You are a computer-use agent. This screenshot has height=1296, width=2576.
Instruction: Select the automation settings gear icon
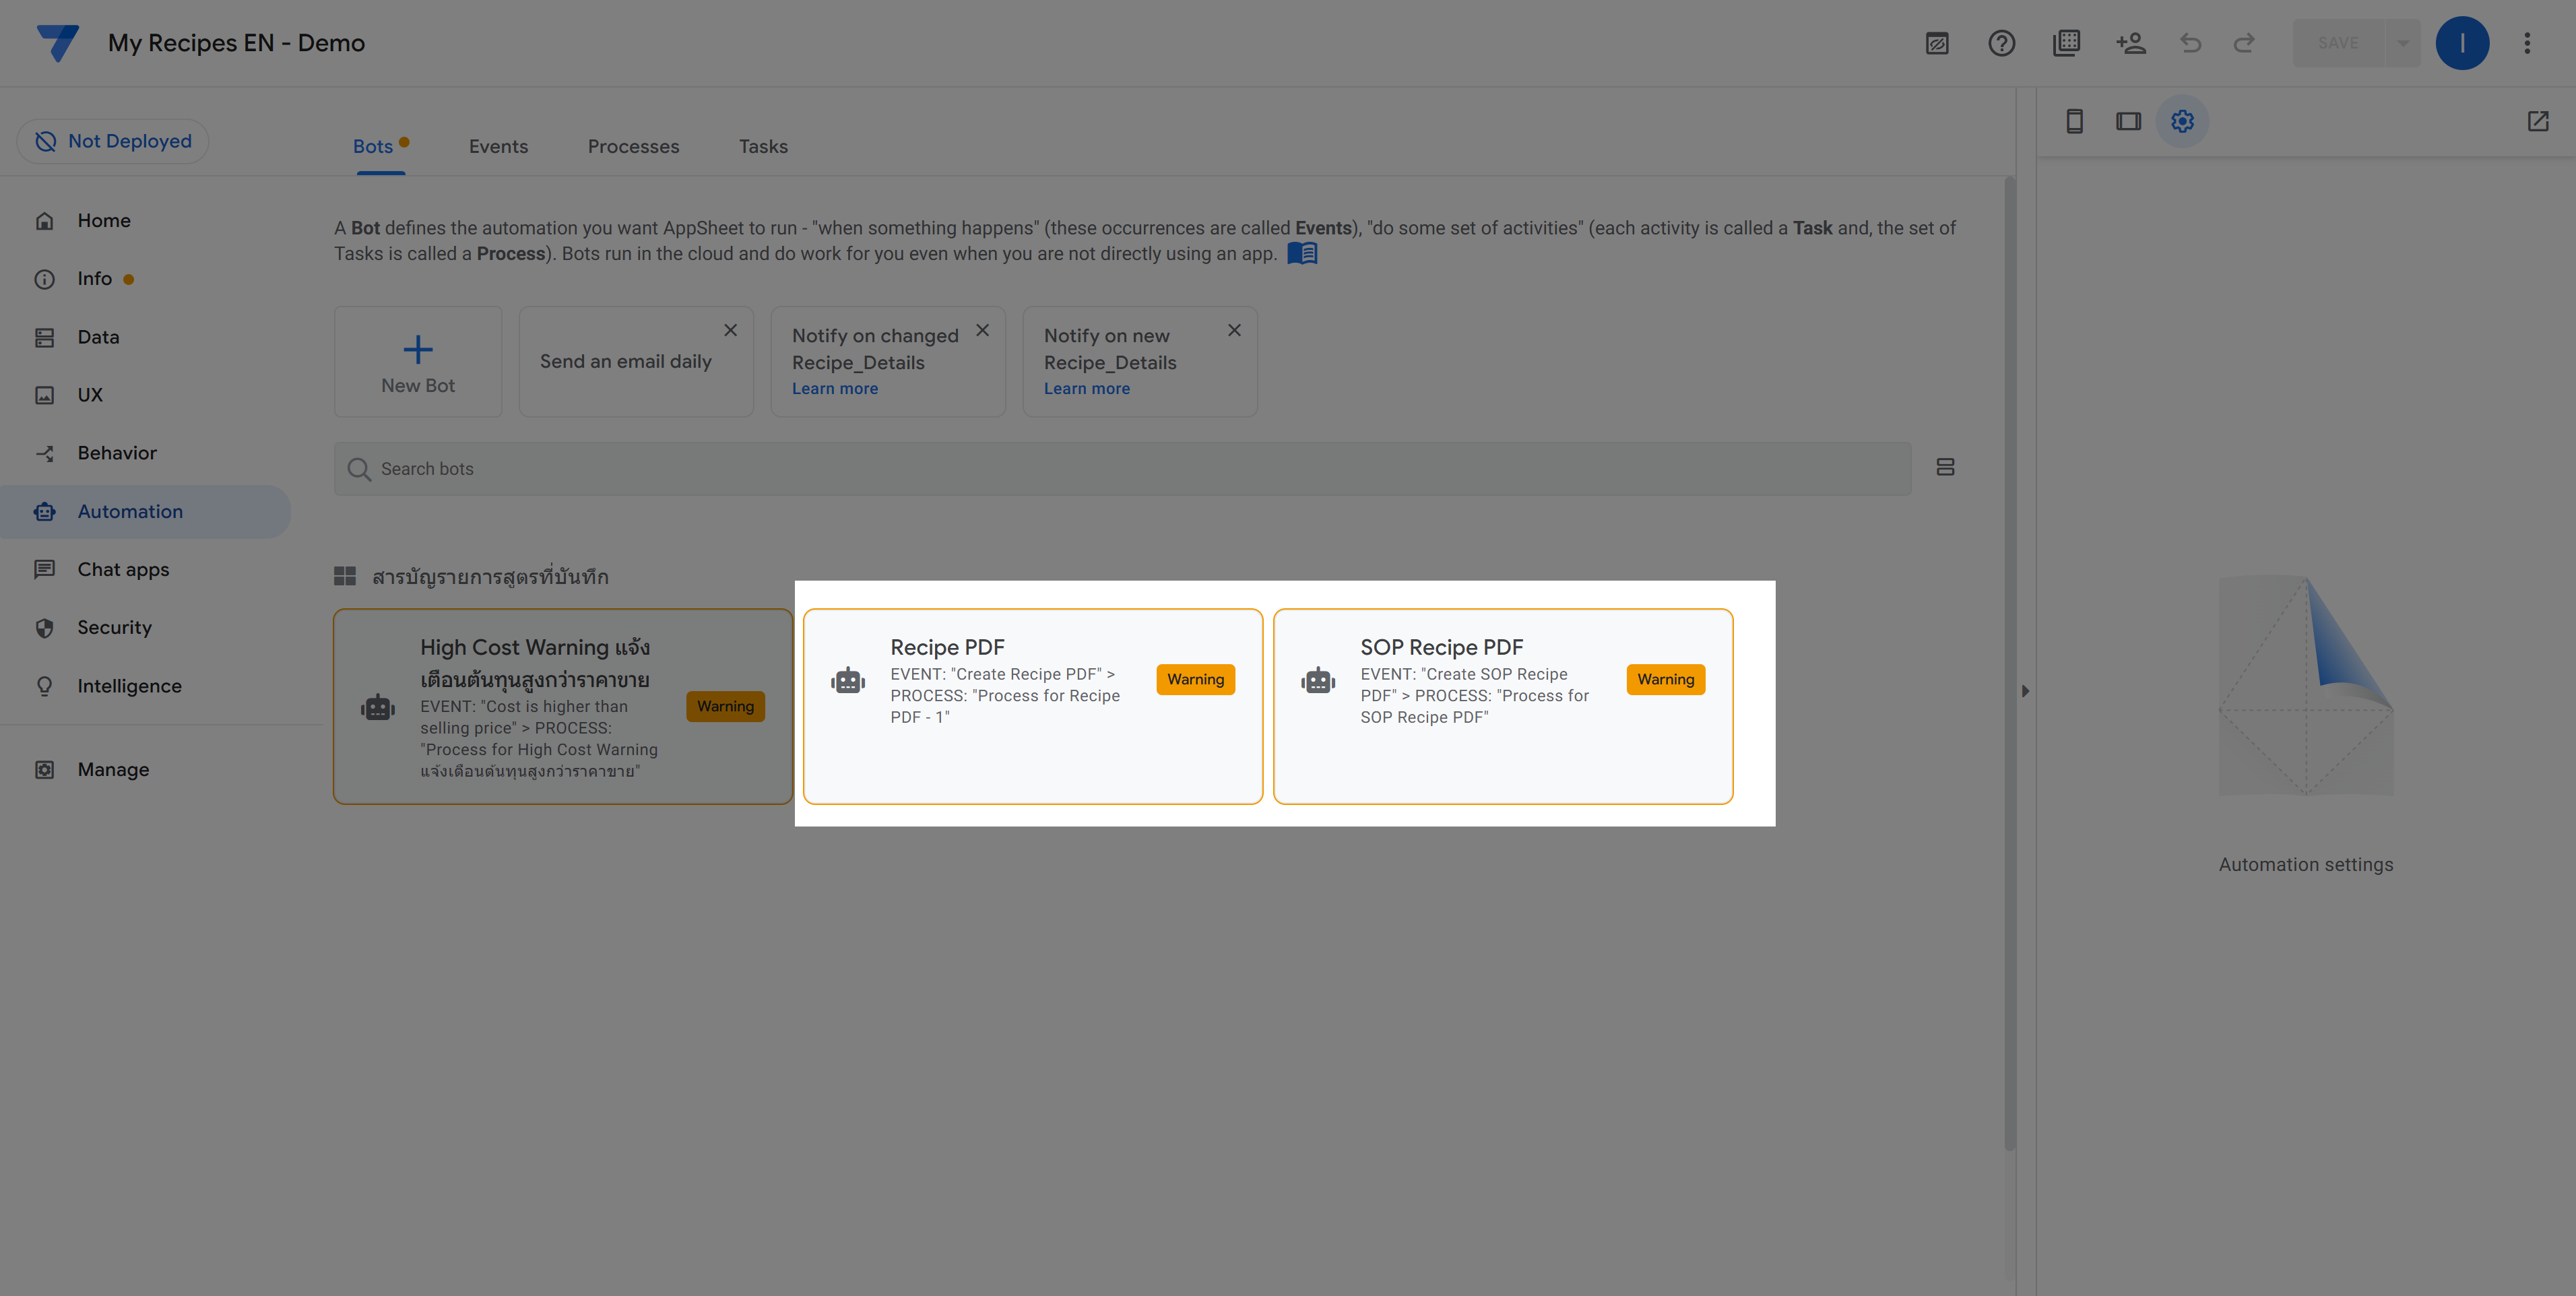click(2182, 121)
